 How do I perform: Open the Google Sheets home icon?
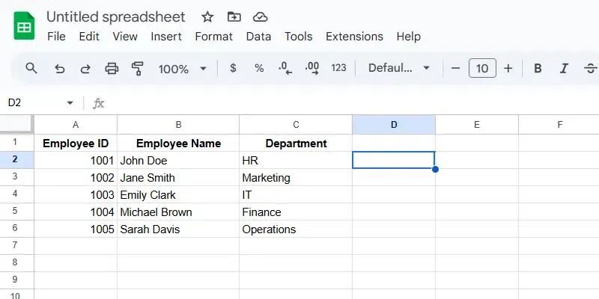tap(24, 26)
